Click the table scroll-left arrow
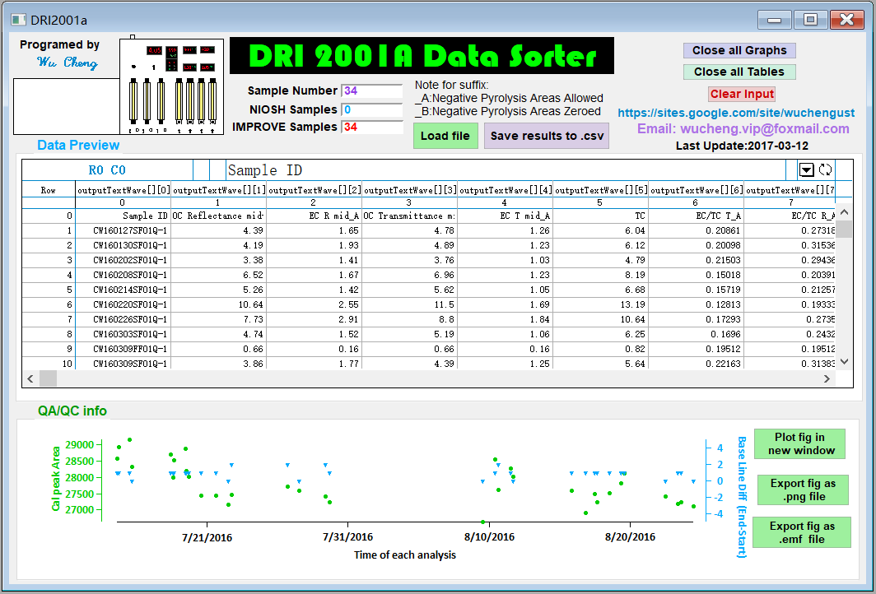 pyautogui.click(x=30, y=378)
